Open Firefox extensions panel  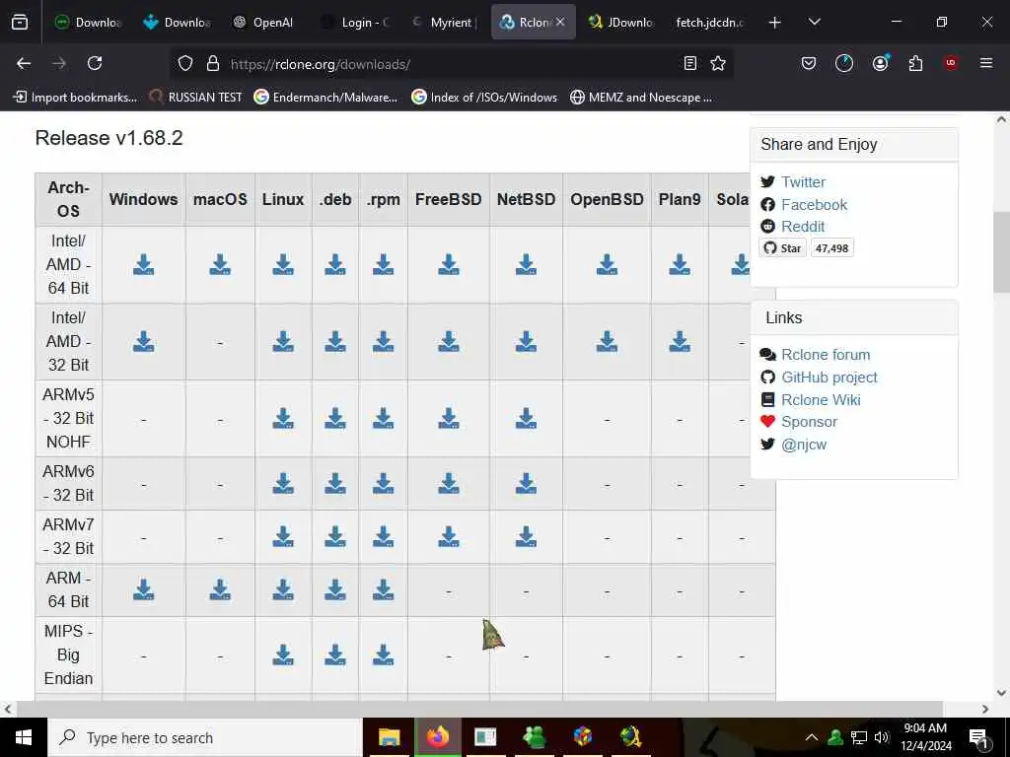[x=915, y=63]
